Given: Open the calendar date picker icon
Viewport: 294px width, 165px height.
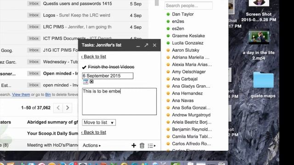Looking at the screenshot, I should pyautogui.click(x=85, y=82).
